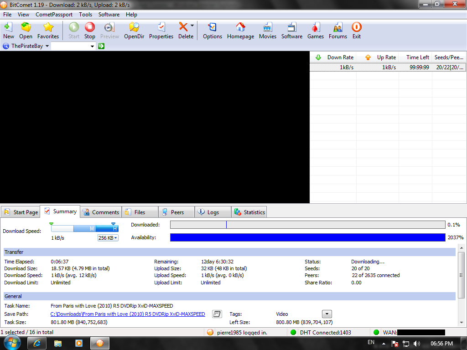467x350 pixels.
Task: Click the blue Availability bar
Action: click(x=308, y=237)
